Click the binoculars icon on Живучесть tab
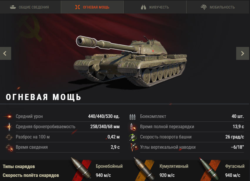250x181 pixels. [143, 7]
